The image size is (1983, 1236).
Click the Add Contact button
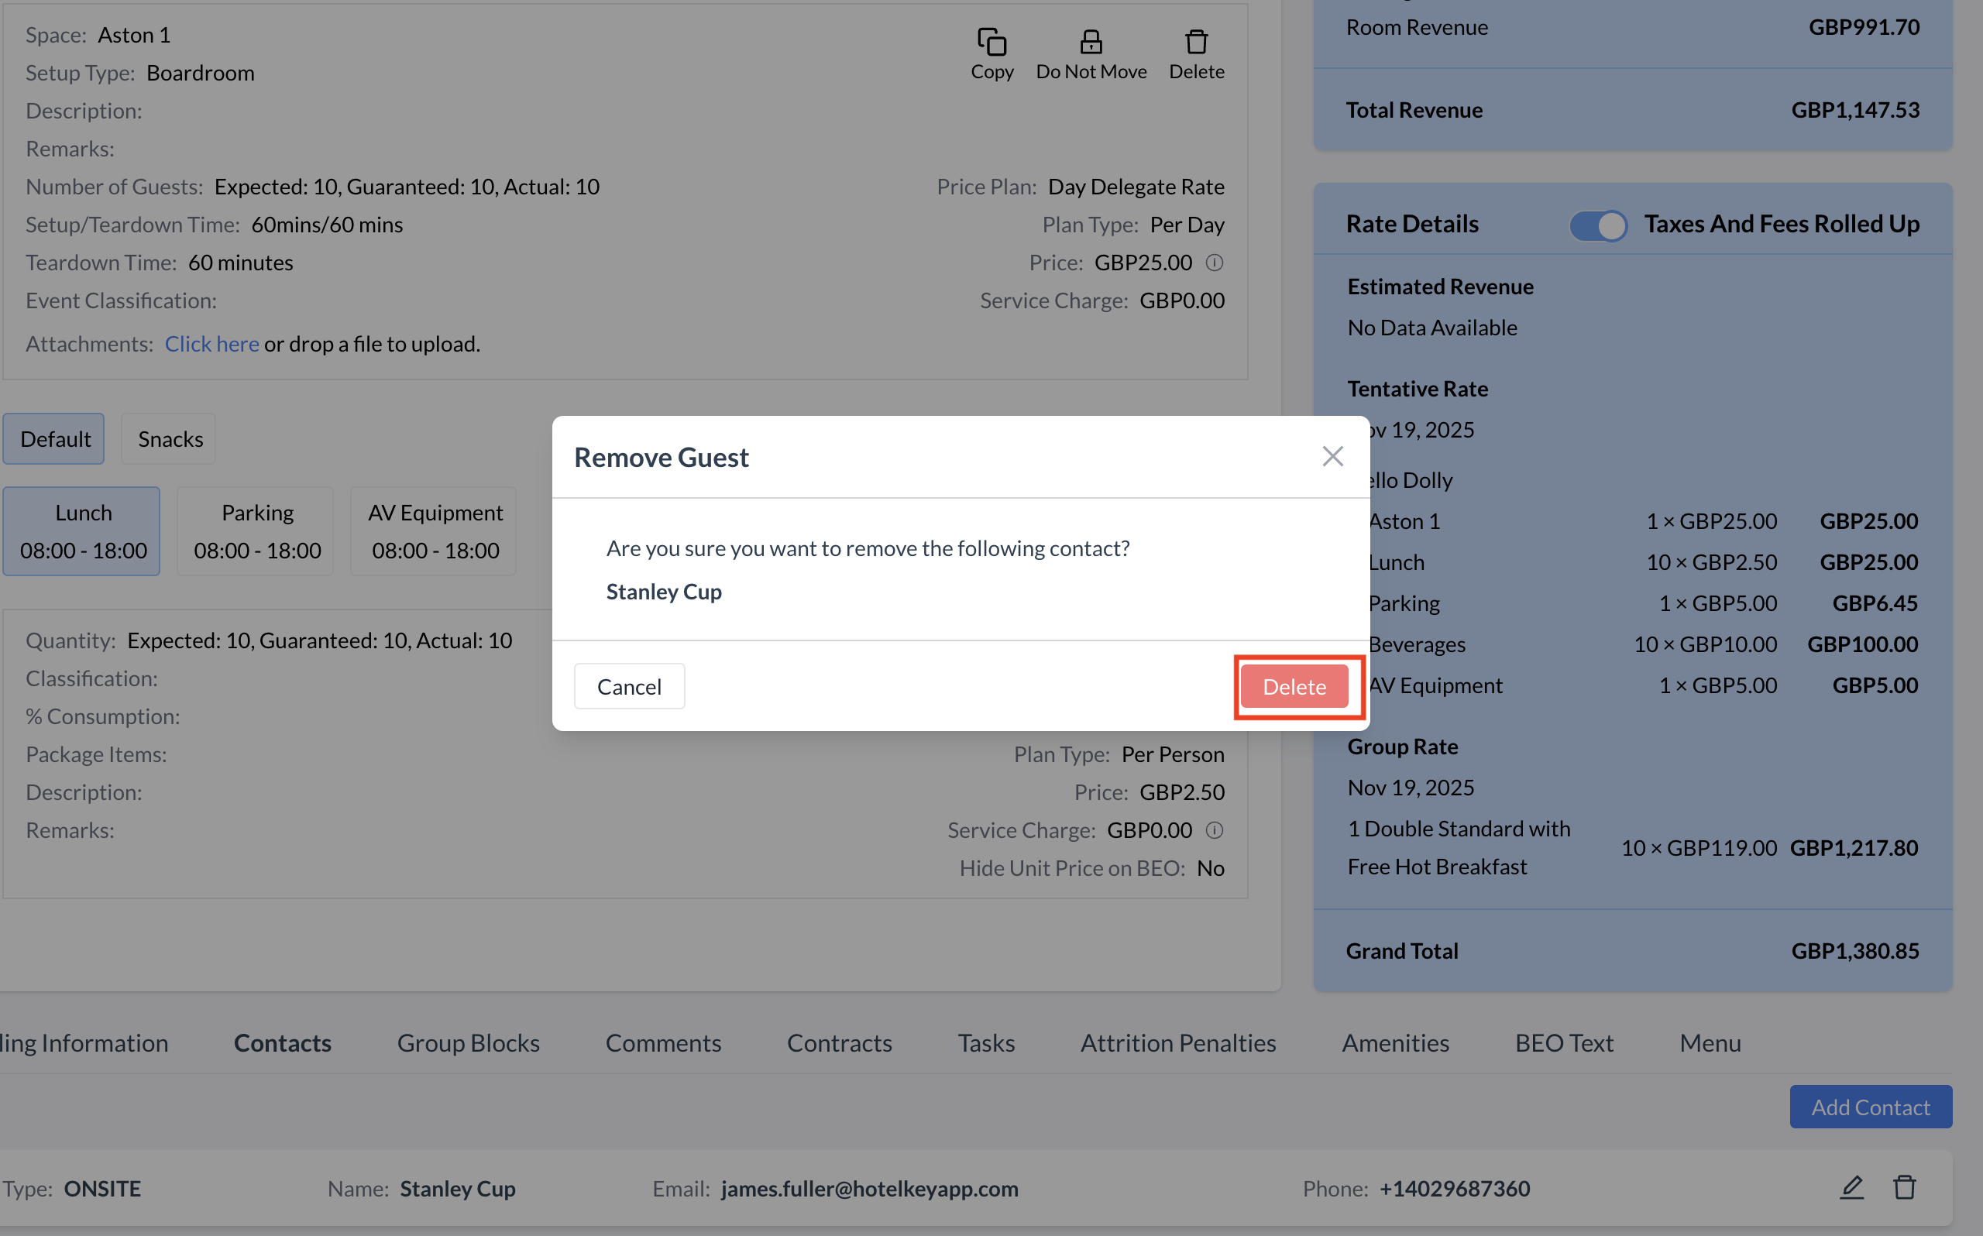point(1870,1107)
